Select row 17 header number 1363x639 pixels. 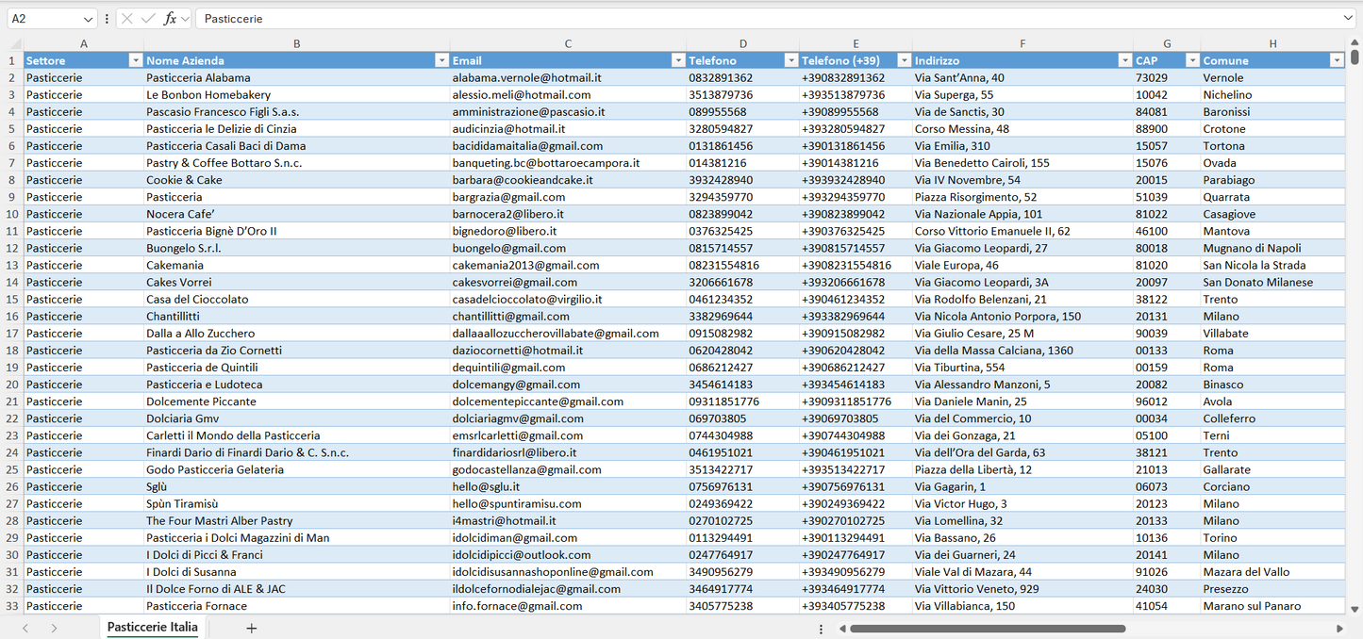[x=12, y=334]
